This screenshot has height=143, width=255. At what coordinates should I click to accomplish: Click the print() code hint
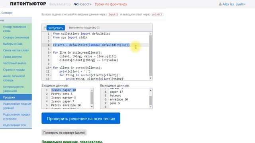[157, 14]
